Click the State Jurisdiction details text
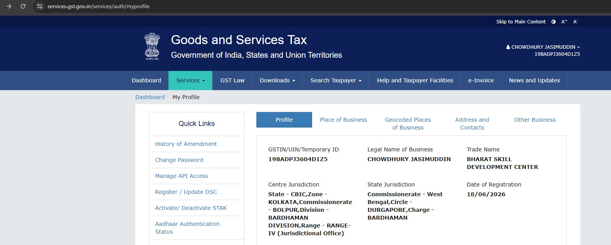Viewport: 611px width, 245px height. (405, 206)
